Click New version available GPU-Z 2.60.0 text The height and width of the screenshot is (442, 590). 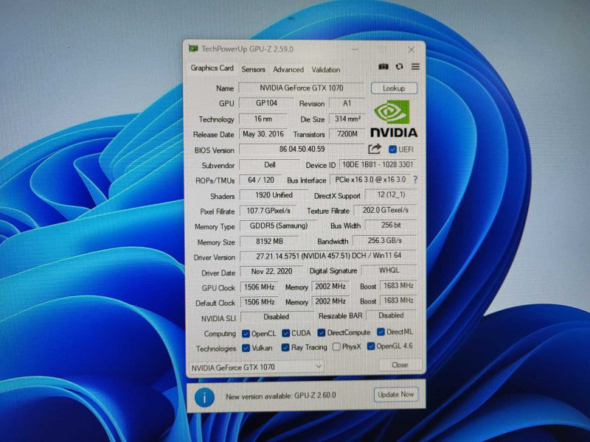[x=281, y=396]
